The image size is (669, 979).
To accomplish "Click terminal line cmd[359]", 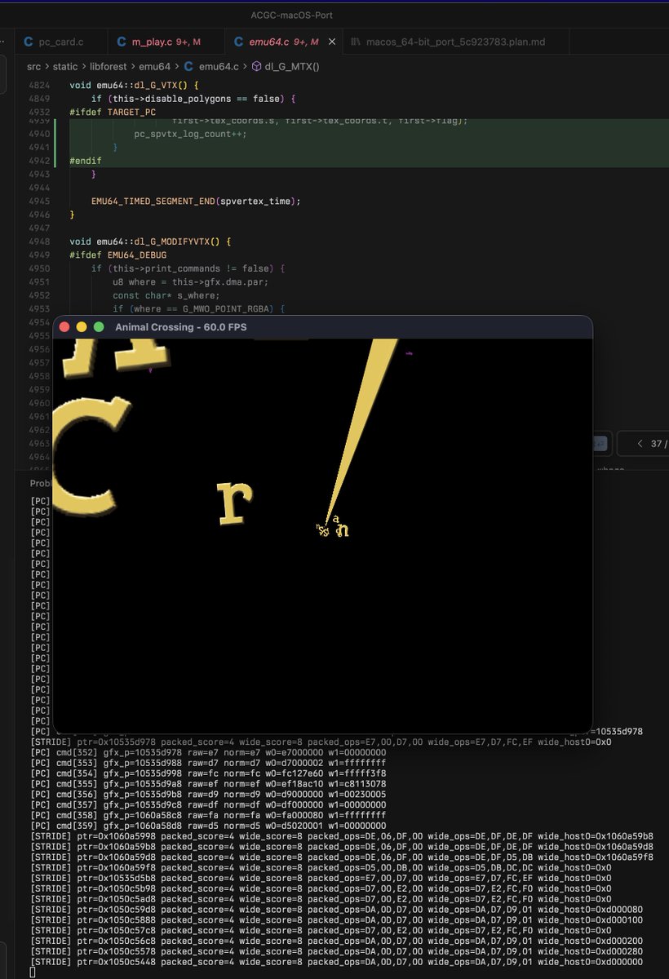I will click(x=207, y=826).
